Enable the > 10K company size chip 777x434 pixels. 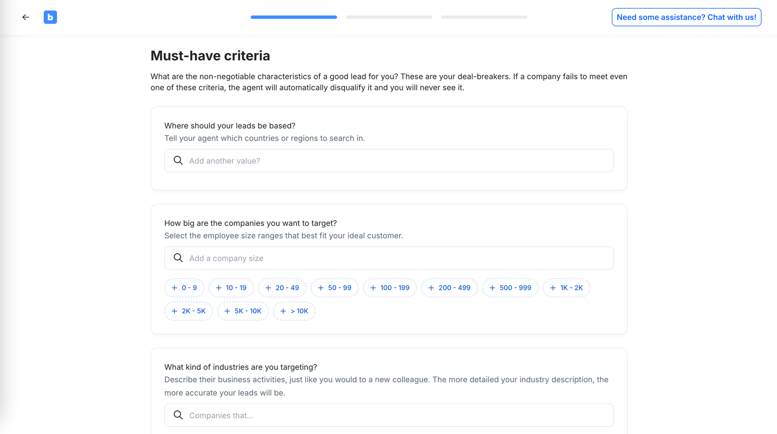click(x=294, y=311)
